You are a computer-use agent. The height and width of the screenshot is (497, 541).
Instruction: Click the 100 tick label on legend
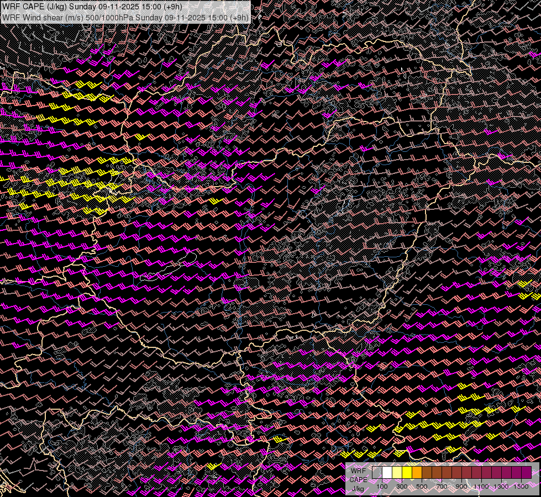pos(382,487)
